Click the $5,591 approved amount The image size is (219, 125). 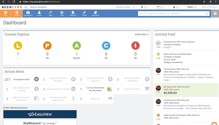[x=77, y=58]
